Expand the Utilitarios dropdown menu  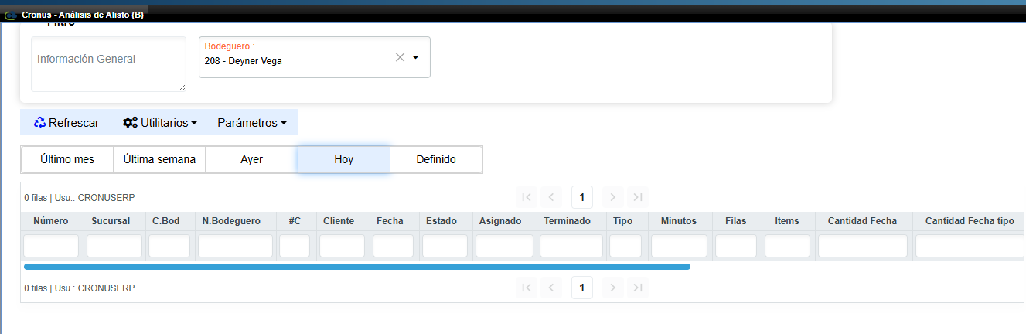[x=159, y=122]
